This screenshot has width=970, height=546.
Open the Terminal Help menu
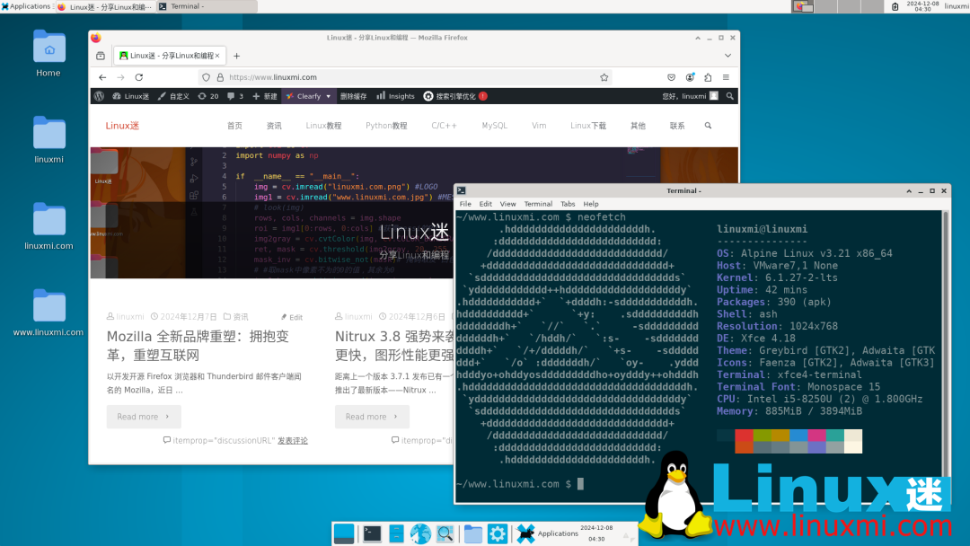pos(591,204)
